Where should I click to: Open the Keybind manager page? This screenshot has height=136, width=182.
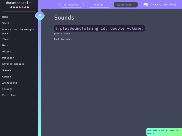pos(13,64)
